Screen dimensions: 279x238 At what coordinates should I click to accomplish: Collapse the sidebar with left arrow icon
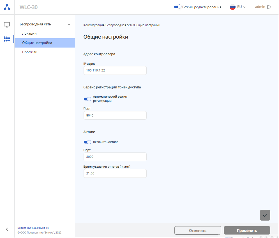click(x=7, y=229)
